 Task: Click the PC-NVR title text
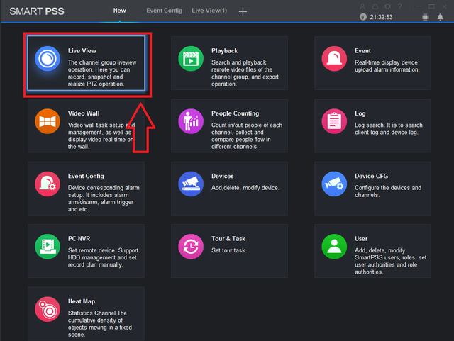point(79,239)
